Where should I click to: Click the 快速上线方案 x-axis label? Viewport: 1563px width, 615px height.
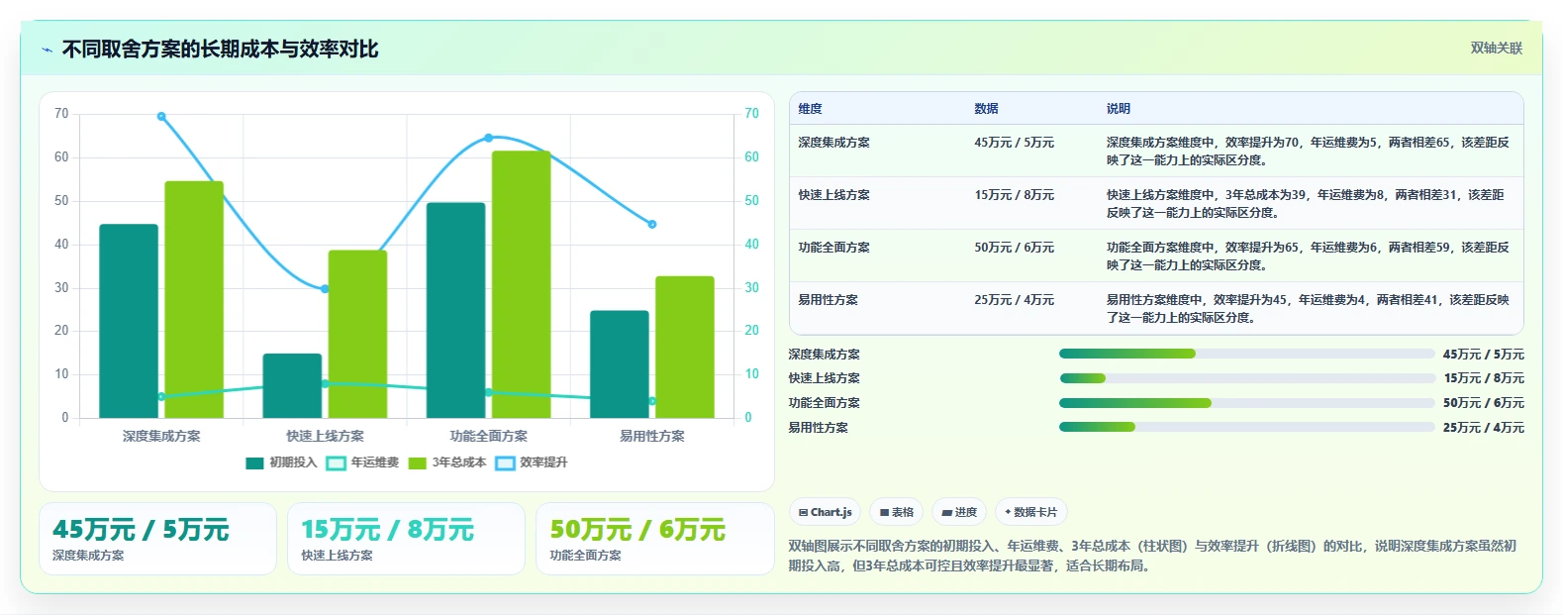click(325, 436)
